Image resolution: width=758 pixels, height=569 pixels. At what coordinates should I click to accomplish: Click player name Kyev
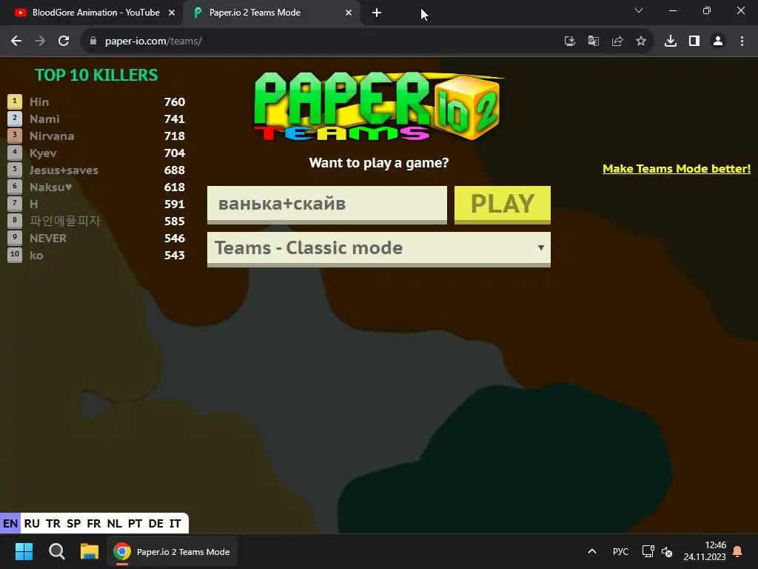point(43,153)
